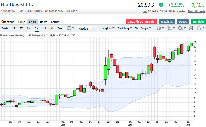Click the green up-arrow trend icon

pyautogui.click(x=161, y=5)
